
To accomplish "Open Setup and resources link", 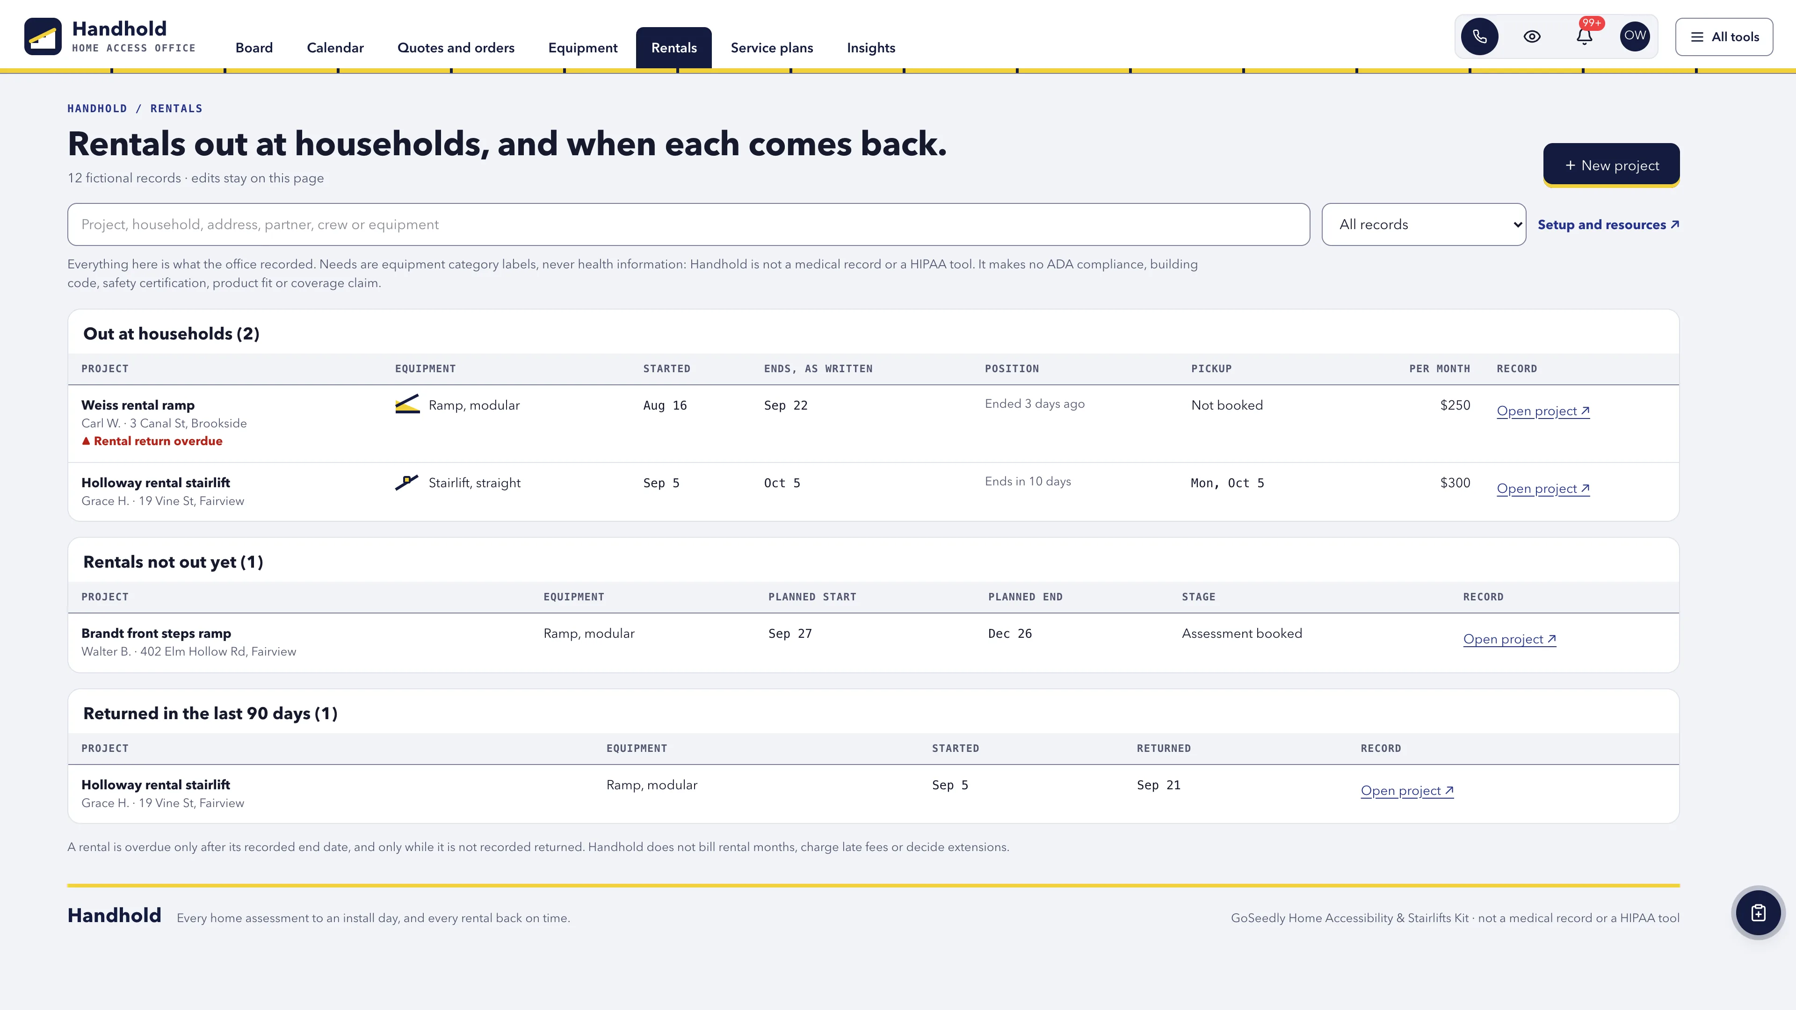I will tap(1608, 224).
